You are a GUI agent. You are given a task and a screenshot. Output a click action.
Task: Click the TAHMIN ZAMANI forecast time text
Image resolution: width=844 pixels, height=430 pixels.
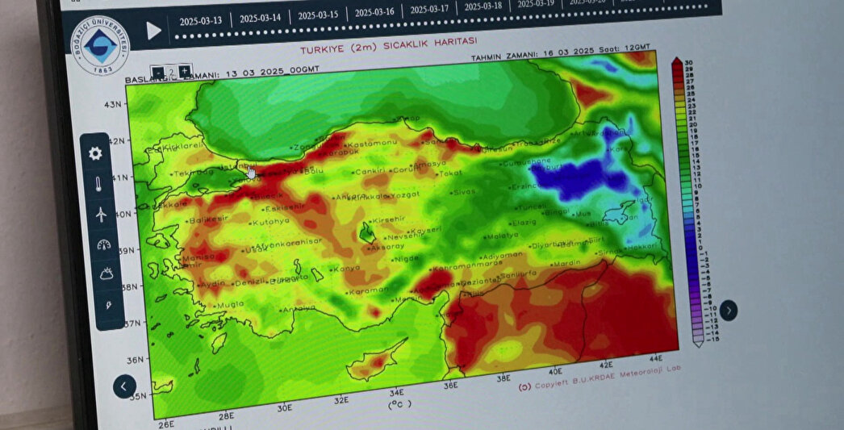tap(561, 52)
